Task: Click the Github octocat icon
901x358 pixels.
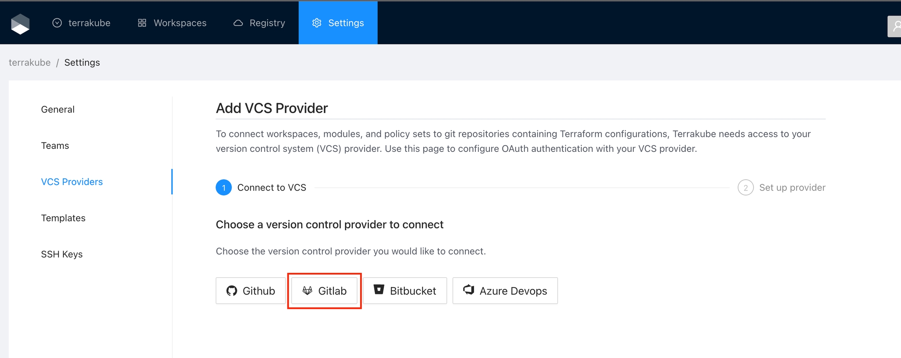Action: pyautogui.click(x=232, y=291)
